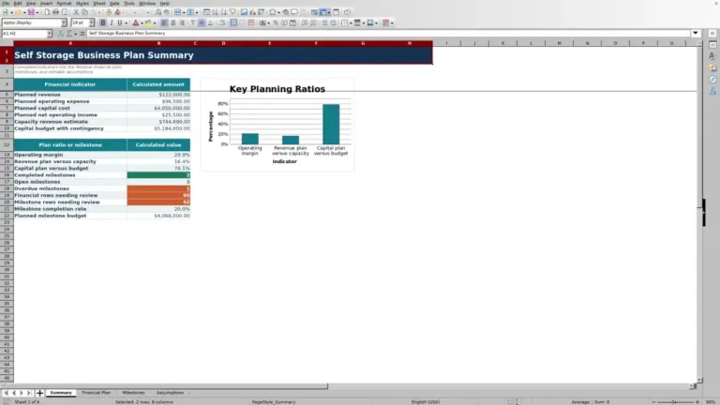
Task: Click format as percent icon
Action: click(x=276, y=22)
